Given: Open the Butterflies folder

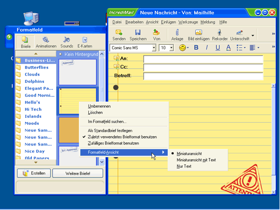Looking at the screenshot, I should pos(36,68).
